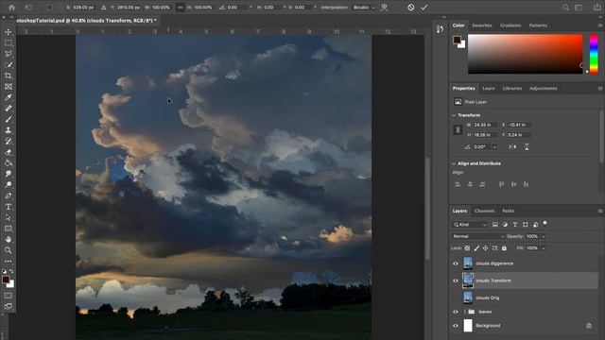This screenshot has width=605, height=340.
Task: Open the Layers panel flyout menu
Action: coord(600,211)
